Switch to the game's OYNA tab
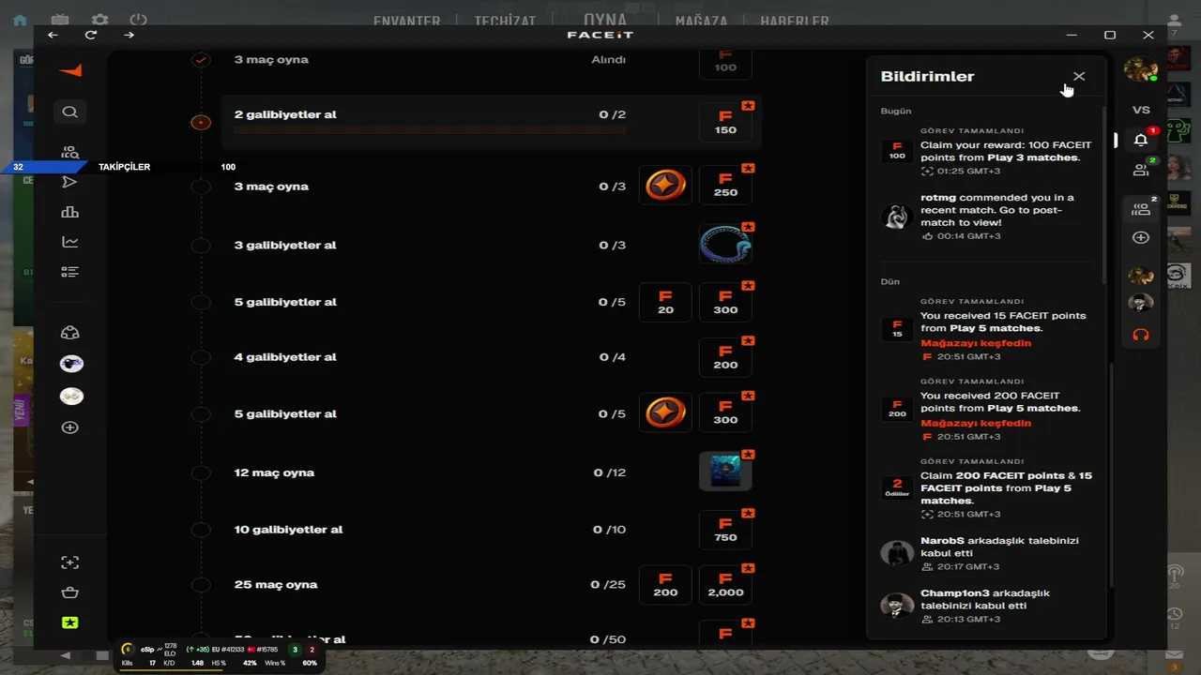Screen dimensions: 1201x675 tap(605, 19)
